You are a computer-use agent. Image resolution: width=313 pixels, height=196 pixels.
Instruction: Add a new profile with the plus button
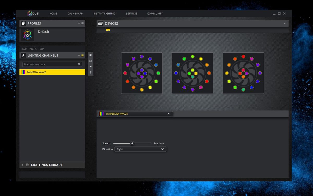pyautogui.click(x=79, y=23)
